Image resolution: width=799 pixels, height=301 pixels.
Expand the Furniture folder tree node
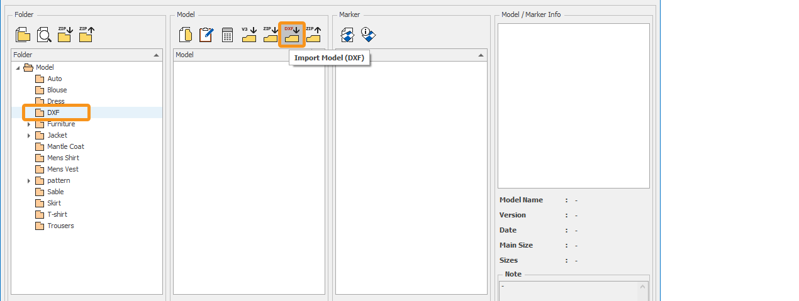(29, 124)
